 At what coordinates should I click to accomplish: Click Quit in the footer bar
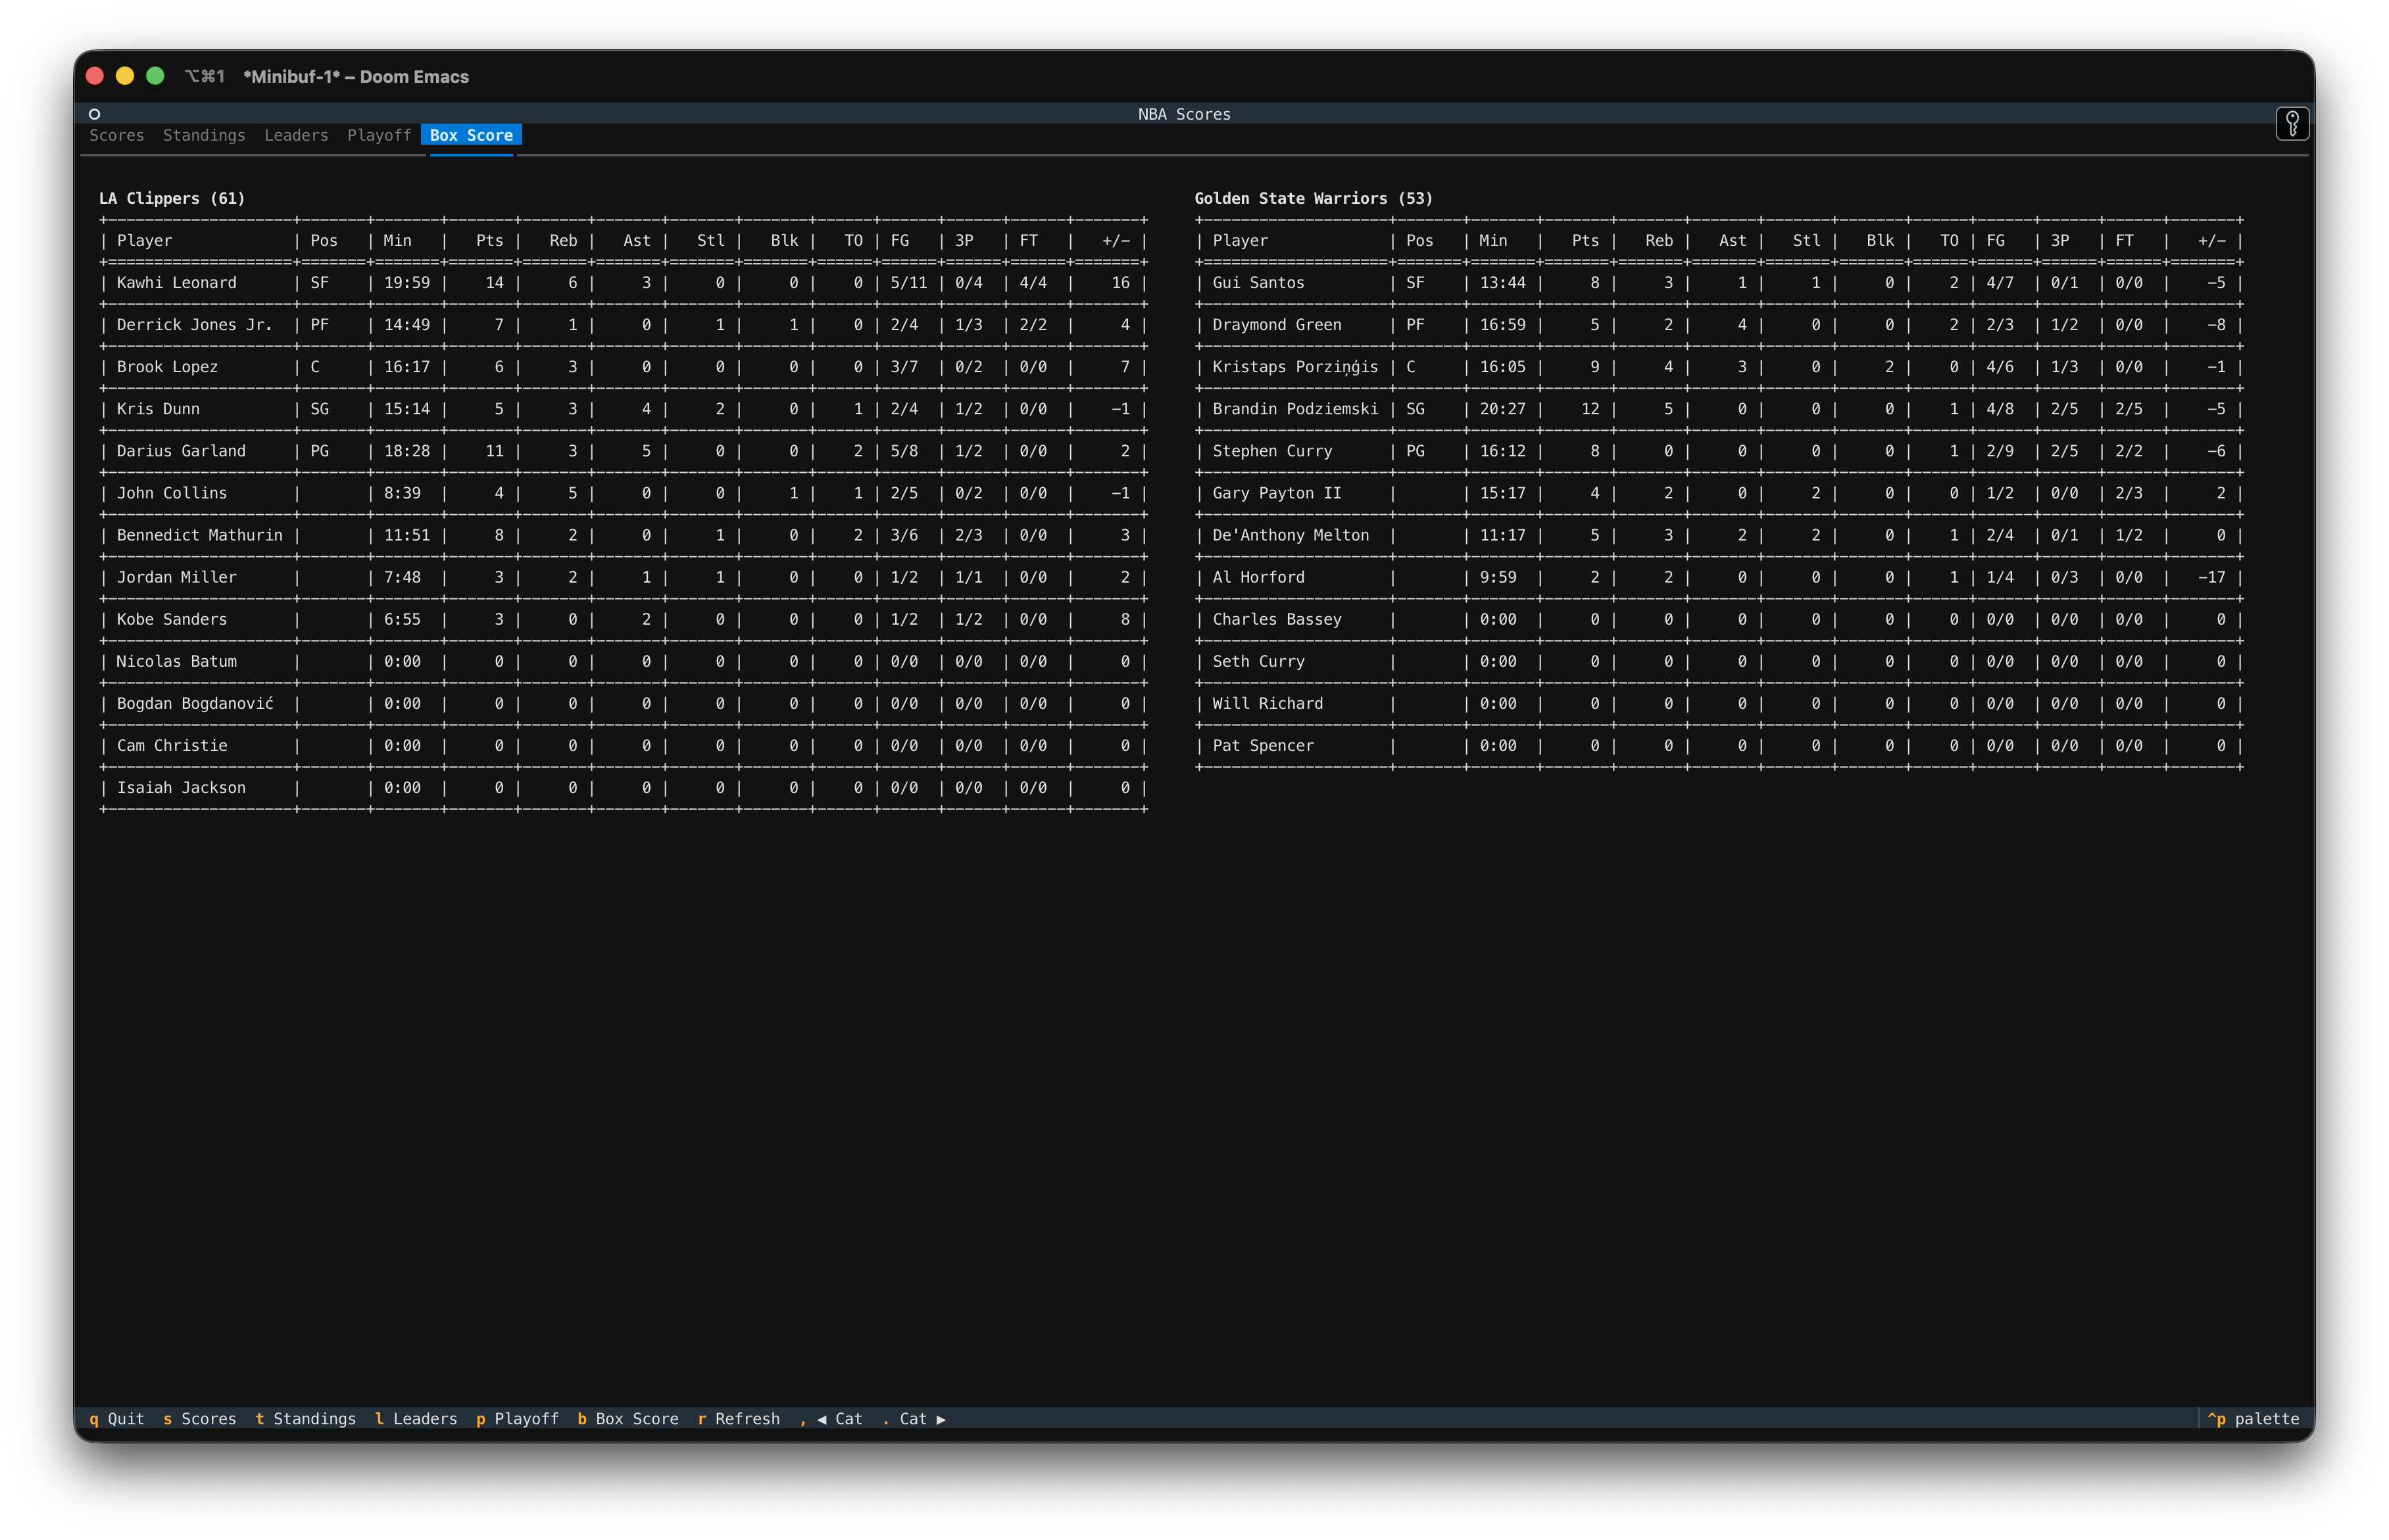[116, 1419]
